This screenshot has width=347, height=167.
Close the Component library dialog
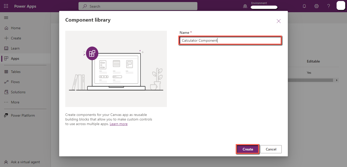point(279,21)
